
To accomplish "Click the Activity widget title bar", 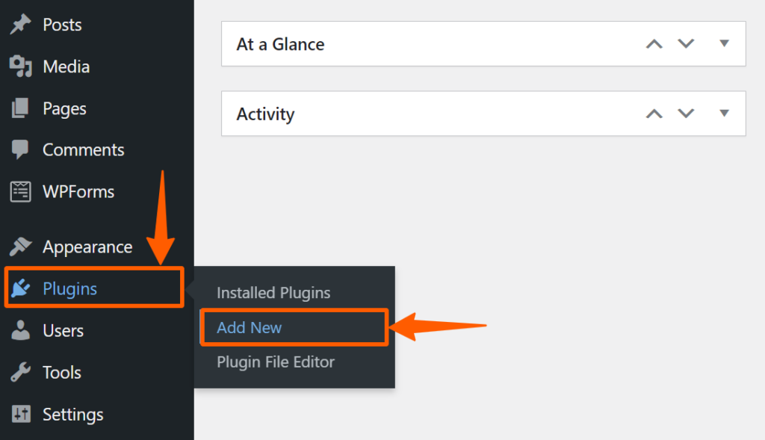I will point(483,114).
